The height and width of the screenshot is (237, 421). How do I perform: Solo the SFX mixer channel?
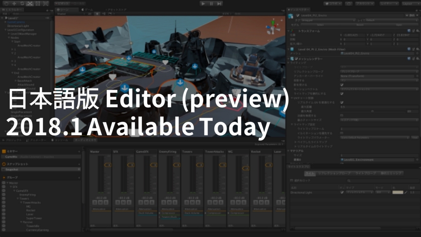tap(118, 202)
